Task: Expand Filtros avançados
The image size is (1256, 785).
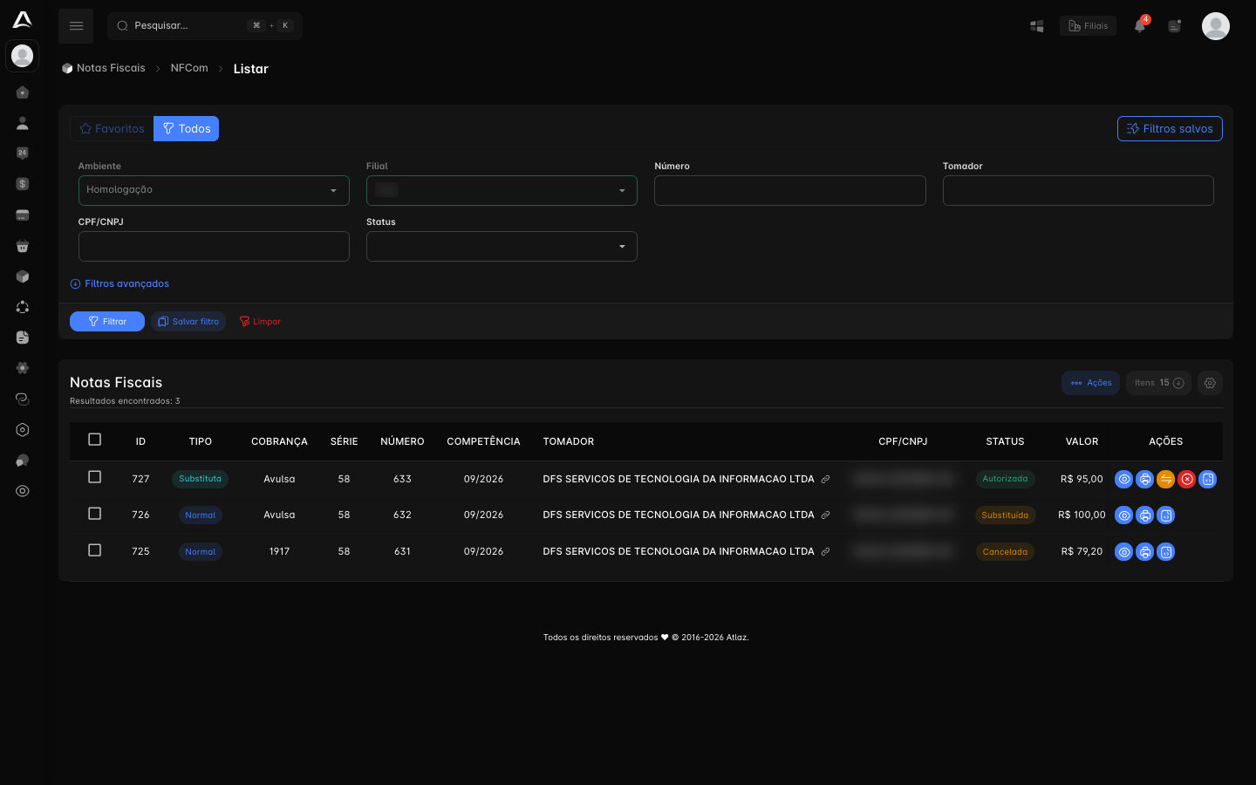Action: 119,283
